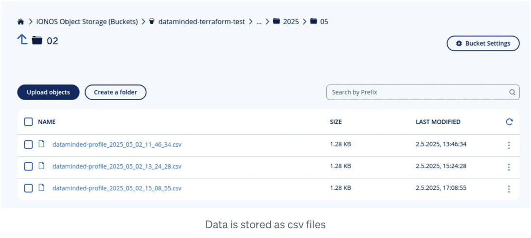
Task: Click folder icon beside 05 breadcrumb
Action: [x=314, y=21]
